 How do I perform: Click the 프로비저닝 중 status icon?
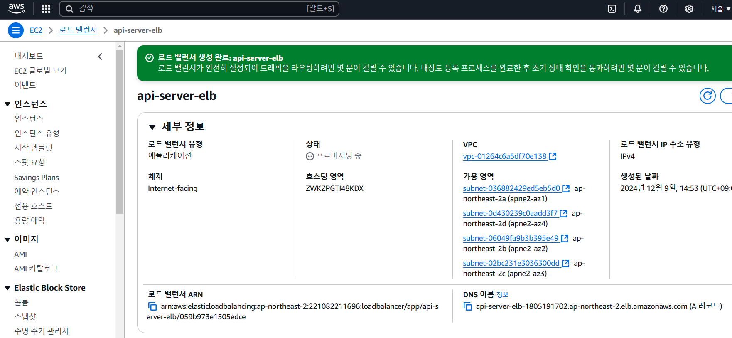coord(310,156)
